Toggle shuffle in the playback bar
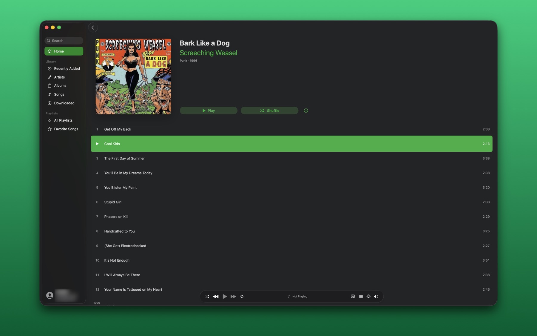The height and width of the screenshot is (336, 537). pos(207,297)
